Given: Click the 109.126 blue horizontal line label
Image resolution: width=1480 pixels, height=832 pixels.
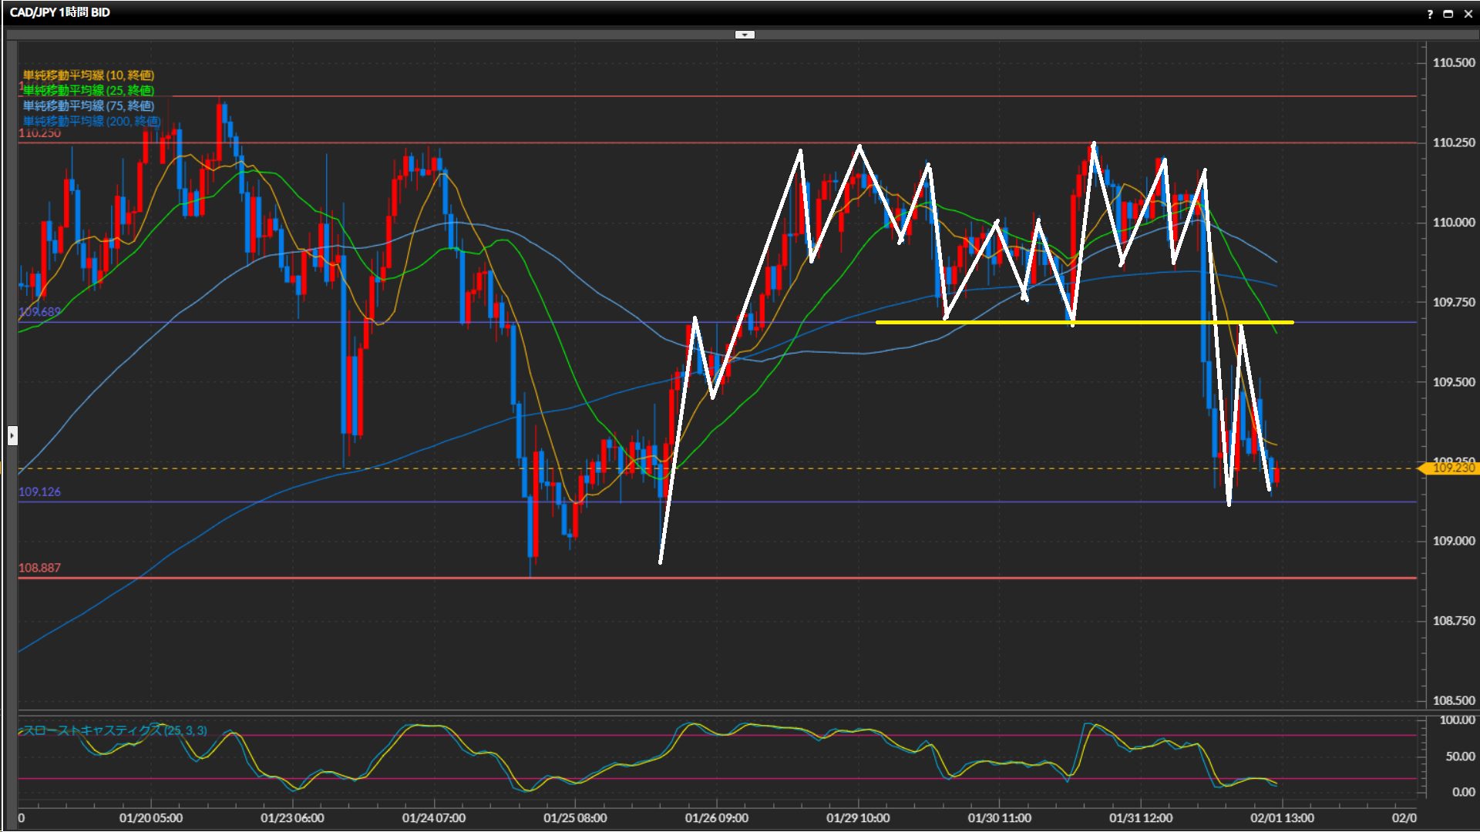Looking at the screenshot, I should point(39,491).
